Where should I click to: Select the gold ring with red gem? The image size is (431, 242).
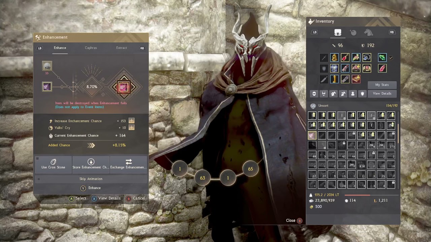click(367, 69)
